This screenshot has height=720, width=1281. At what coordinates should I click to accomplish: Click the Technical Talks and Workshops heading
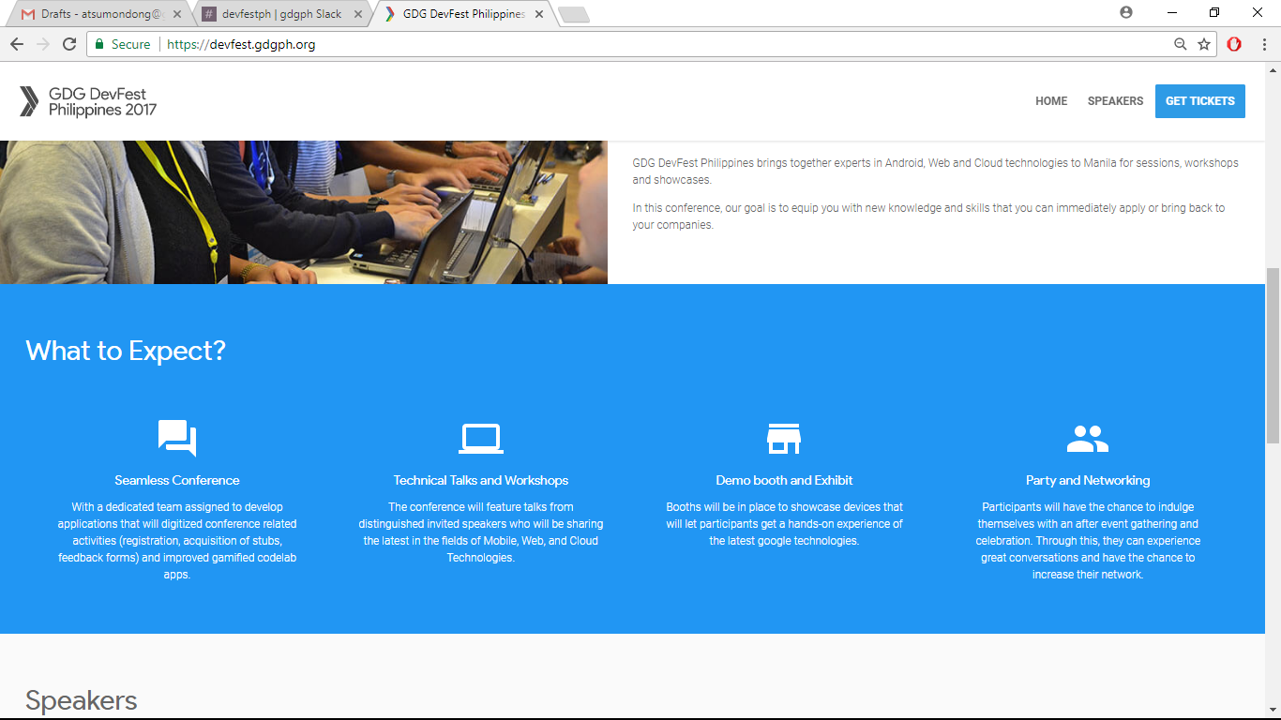(481, 480)
